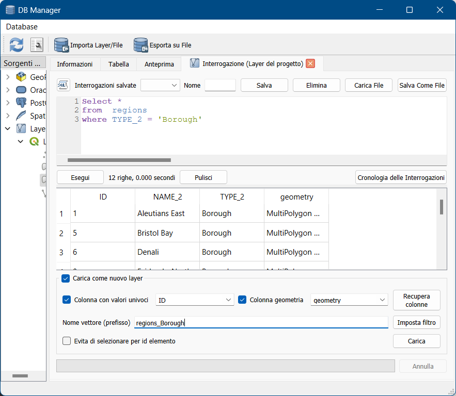Click the Refresh icon in toolbar
Viewport: 456px width, 396px height.
click(x=17, y=45)
